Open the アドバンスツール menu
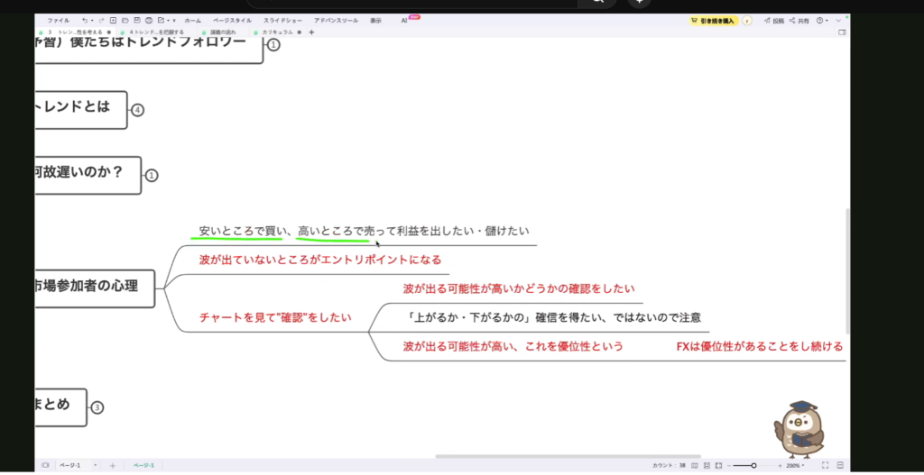This screenshot has width=924, height=475. pyautogui.click(x=336, y=20)
